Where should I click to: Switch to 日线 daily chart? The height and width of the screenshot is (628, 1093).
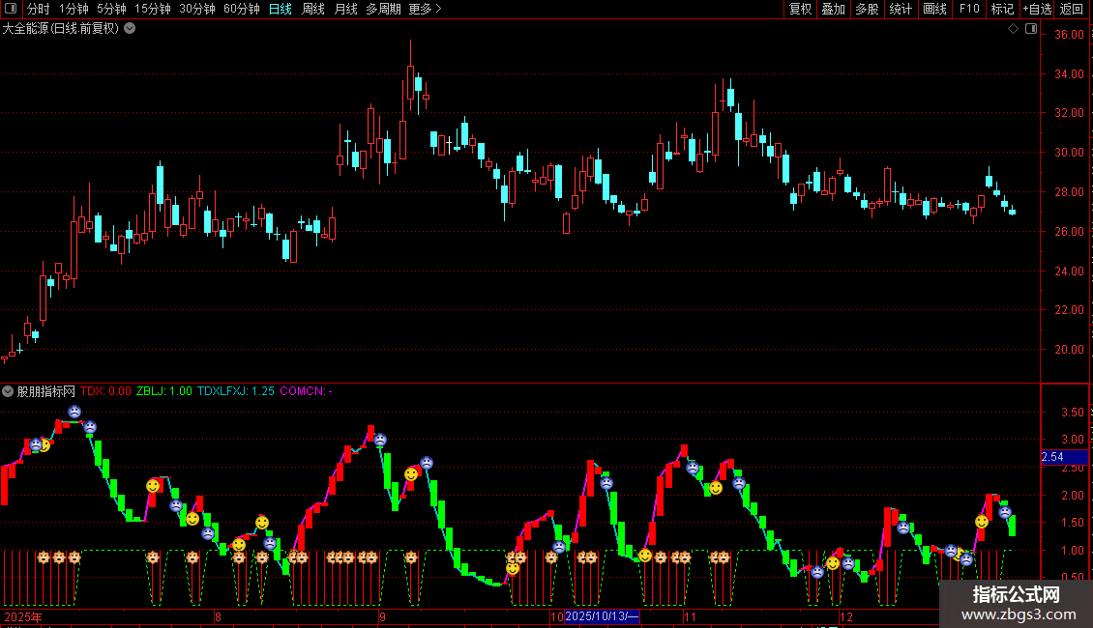pyautogui.click(x=281, y=9)
